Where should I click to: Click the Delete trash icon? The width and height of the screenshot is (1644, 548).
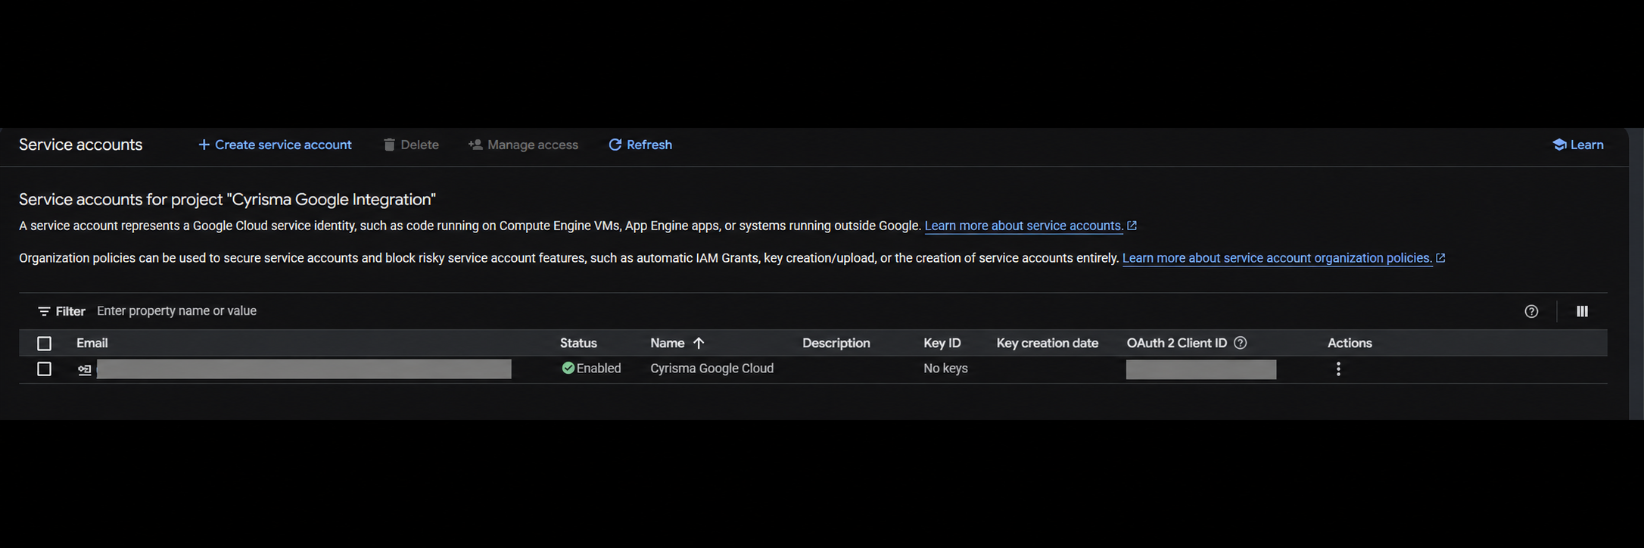[389, 145]
